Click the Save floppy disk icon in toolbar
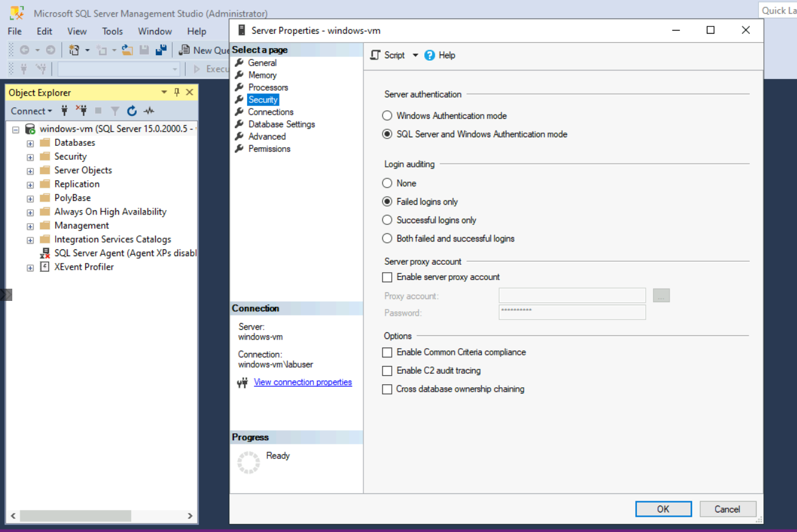This screenshot has height=532, width=797. pos(144,50)
